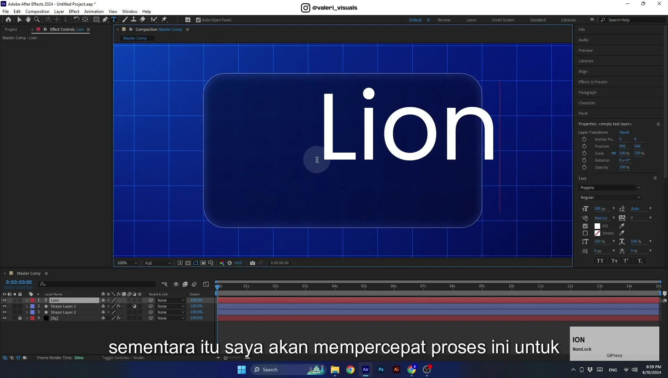Open the Composition Flowchart icon in timeline
Image resolution: width=668 pixels, height=378 pixels.
[164, 284]
